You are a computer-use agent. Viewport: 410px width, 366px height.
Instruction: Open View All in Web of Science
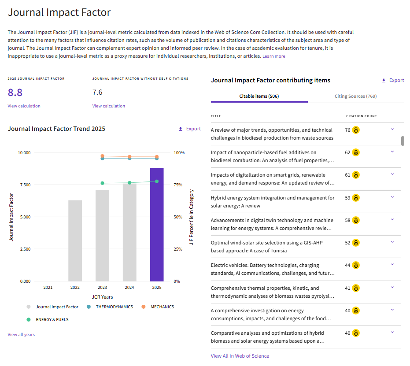click(240, 356)
